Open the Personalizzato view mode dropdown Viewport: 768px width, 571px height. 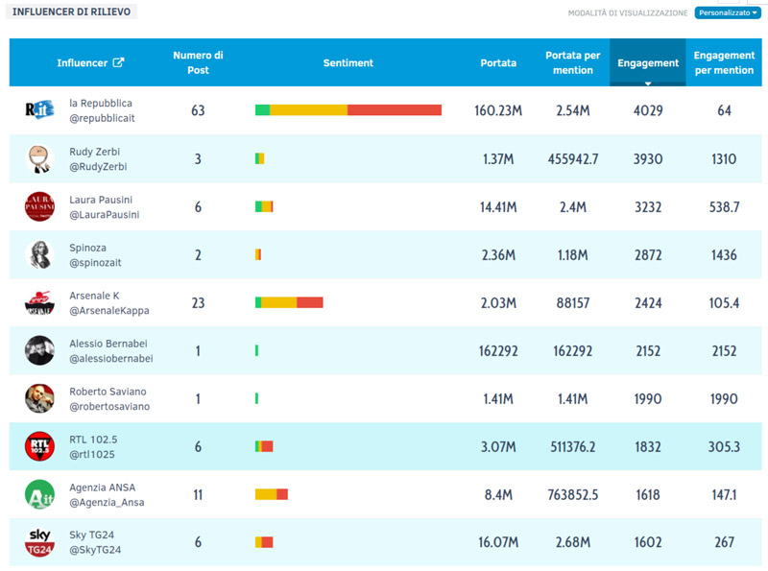[x=728, y=12]
